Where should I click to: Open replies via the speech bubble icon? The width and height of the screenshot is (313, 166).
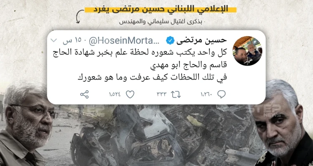pyautogui.click(x=222, y=94)
